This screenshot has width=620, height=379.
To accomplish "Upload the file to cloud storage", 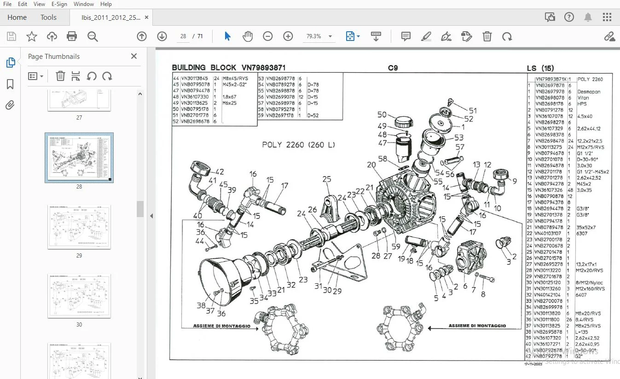I will click(52, 36).
